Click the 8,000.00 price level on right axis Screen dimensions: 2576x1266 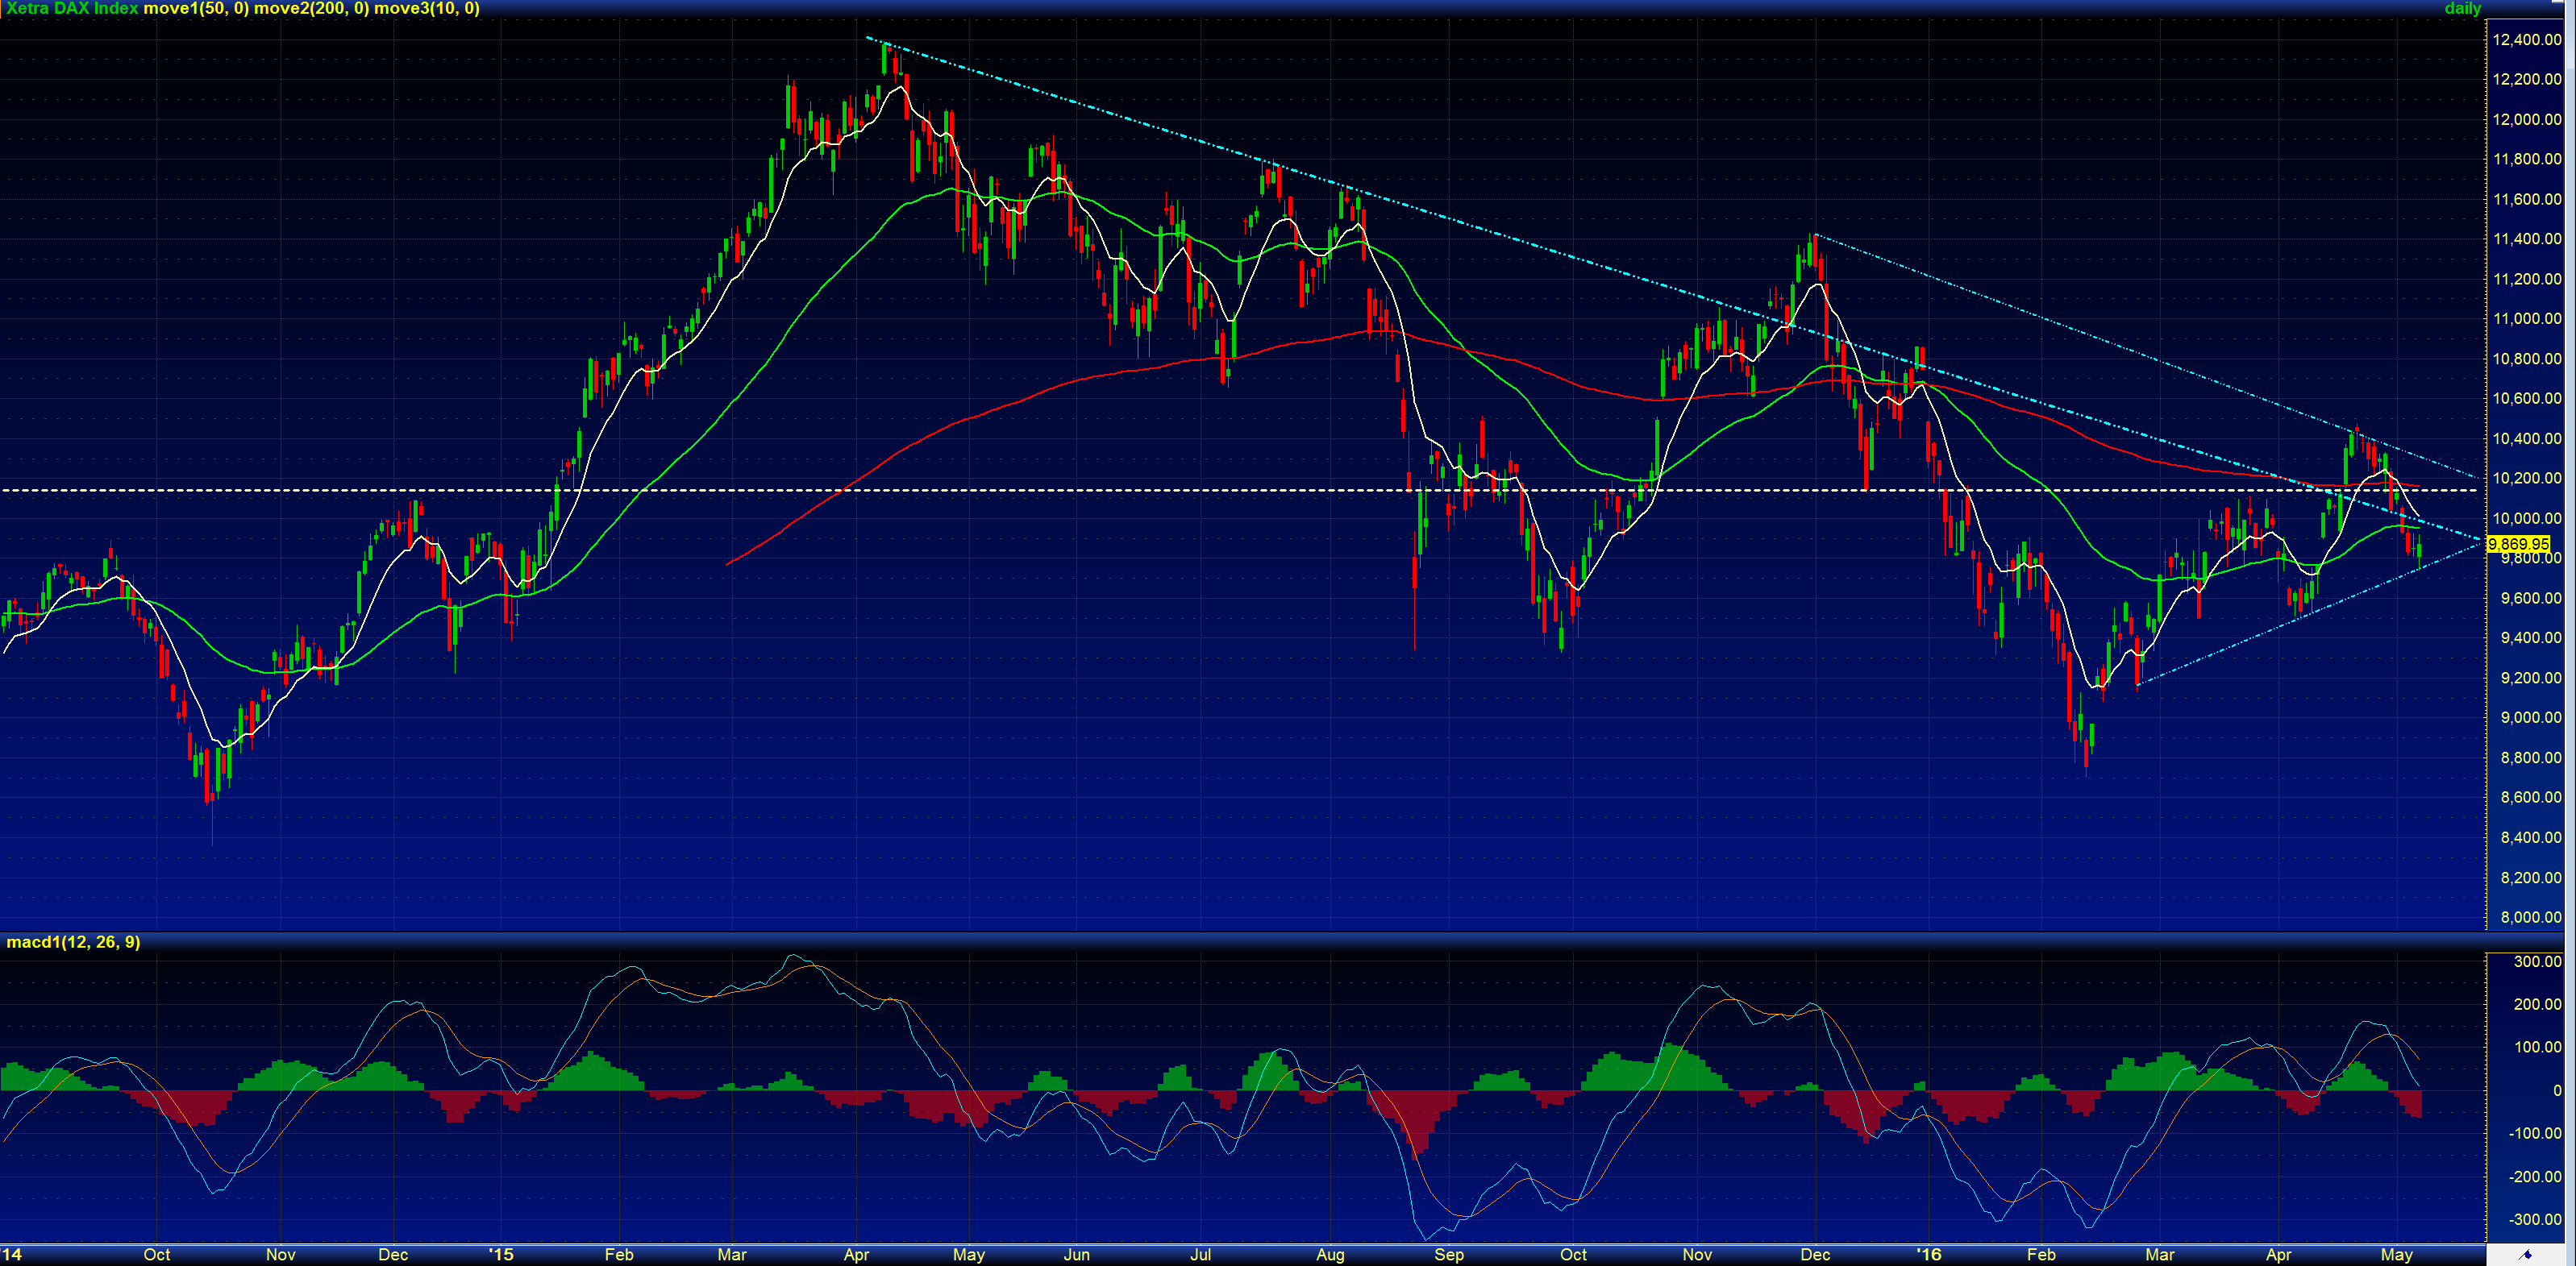tap(2529, 916)
